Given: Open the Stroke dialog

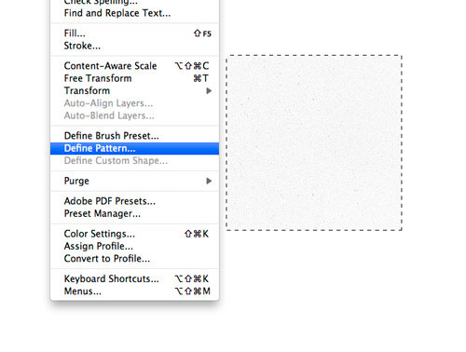Looking at the screenshot, I should pyautogui.click(x=134, y=46).
